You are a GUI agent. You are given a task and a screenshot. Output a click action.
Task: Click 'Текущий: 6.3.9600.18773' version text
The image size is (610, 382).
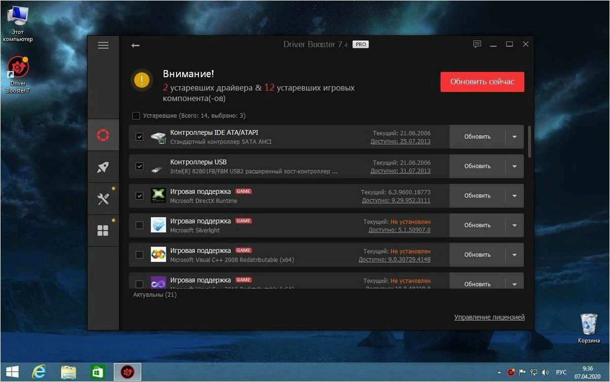pos(396,193)
